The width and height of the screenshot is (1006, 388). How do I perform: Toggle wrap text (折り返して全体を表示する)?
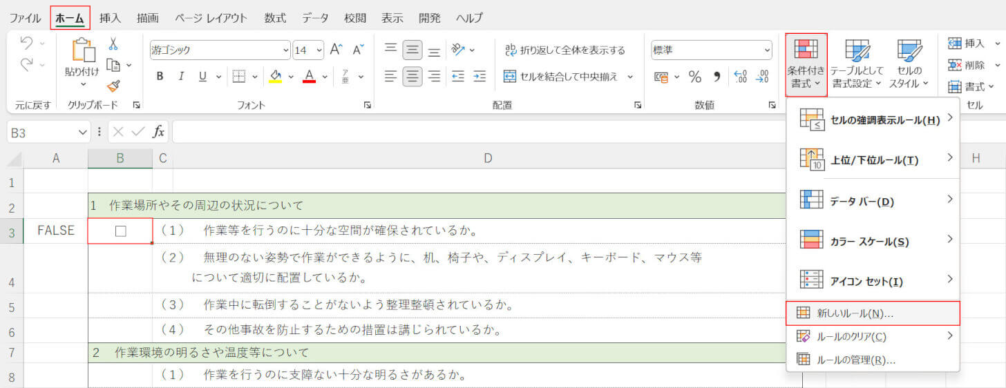coord(564,50)
